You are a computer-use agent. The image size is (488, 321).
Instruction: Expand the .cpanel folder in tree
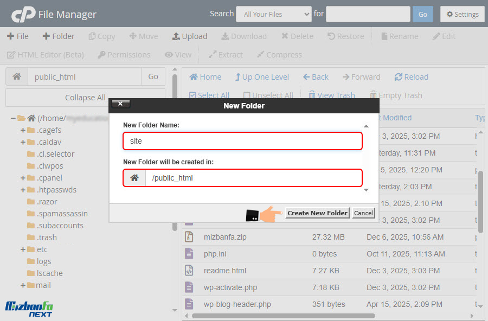pos(23,178)
